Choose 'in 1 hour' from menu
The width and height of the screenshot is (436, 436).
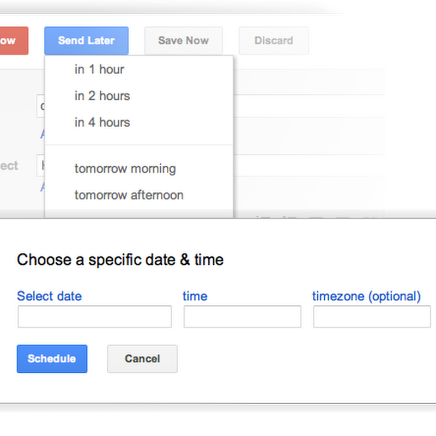pos(99,70)
